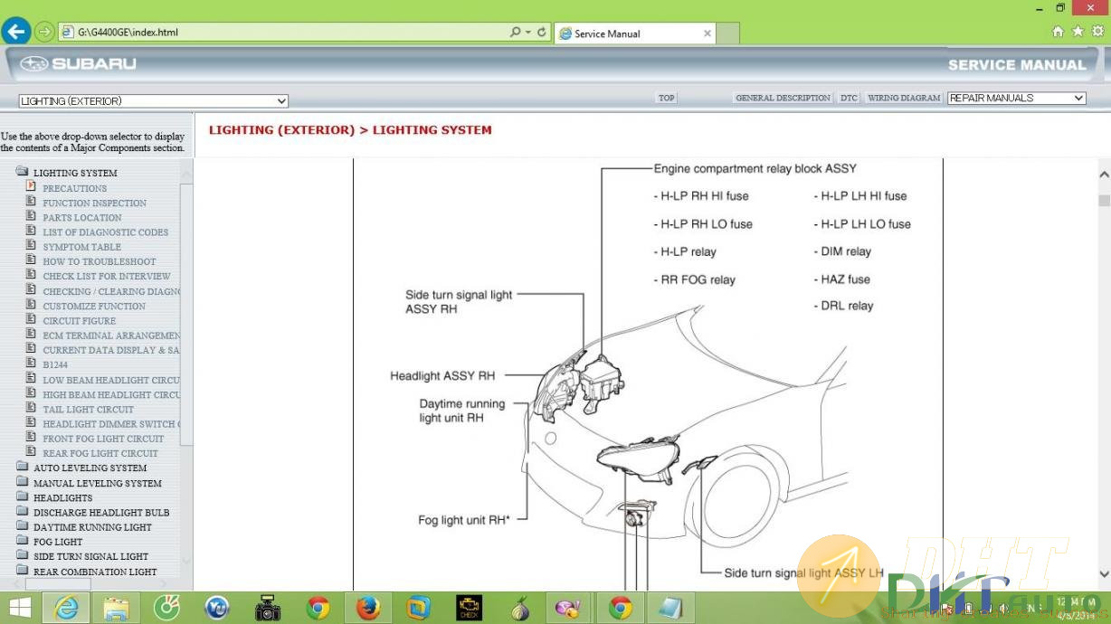This screenshot has height=624, width=1111.
Task: Expand the MANUAL LEVELING SYSTEM folder
Action: [x=22, y=482]
